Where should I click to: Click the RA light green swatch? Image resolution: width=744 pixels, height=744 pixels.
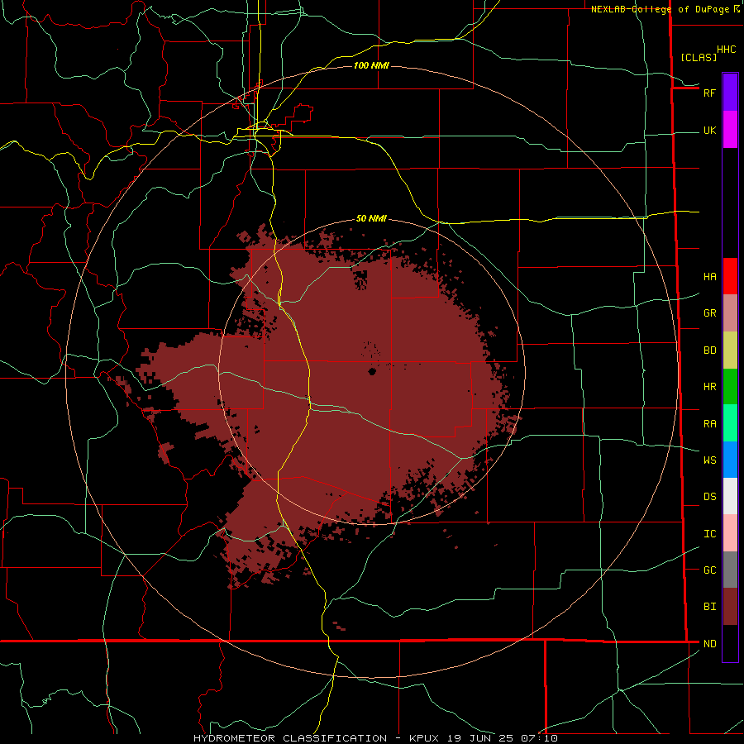pos(730,423)
